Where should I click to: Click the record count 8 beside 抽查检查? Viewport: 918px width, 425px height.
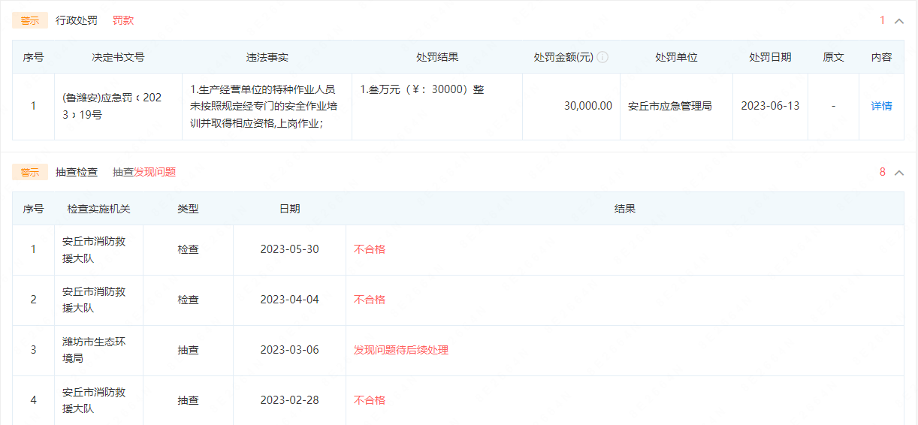883,172
